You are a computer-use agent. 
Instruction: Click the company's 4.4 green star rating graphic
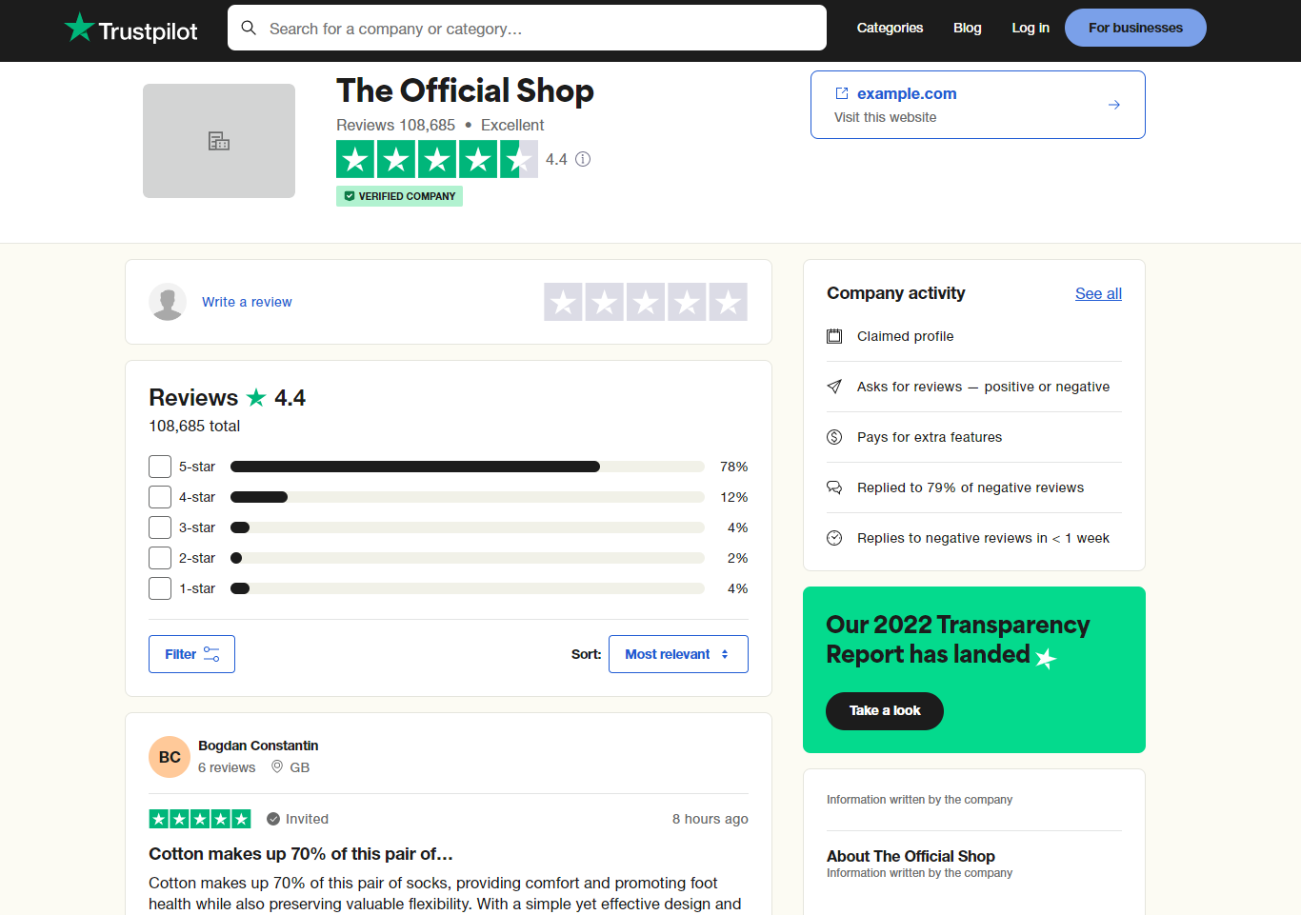pos(437,159)
